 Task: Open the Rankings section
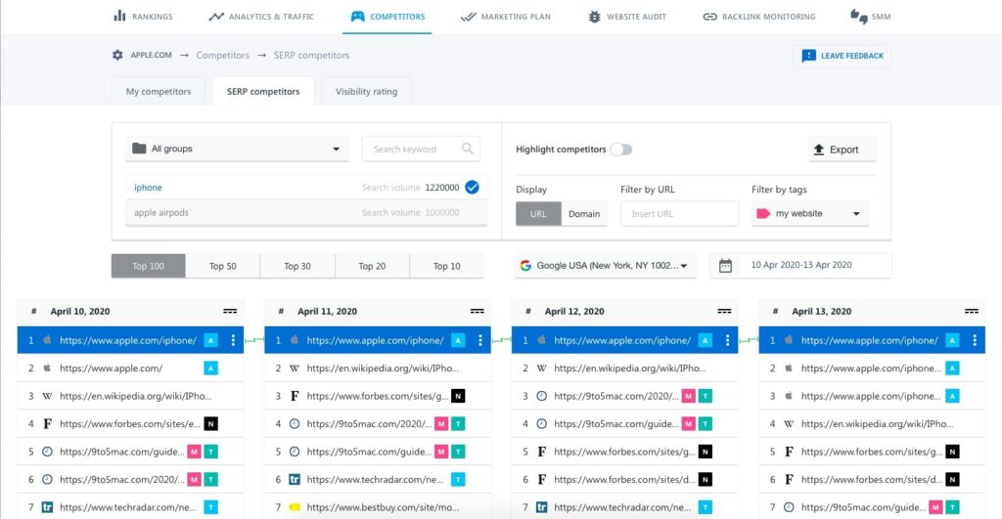pos(143,17)
